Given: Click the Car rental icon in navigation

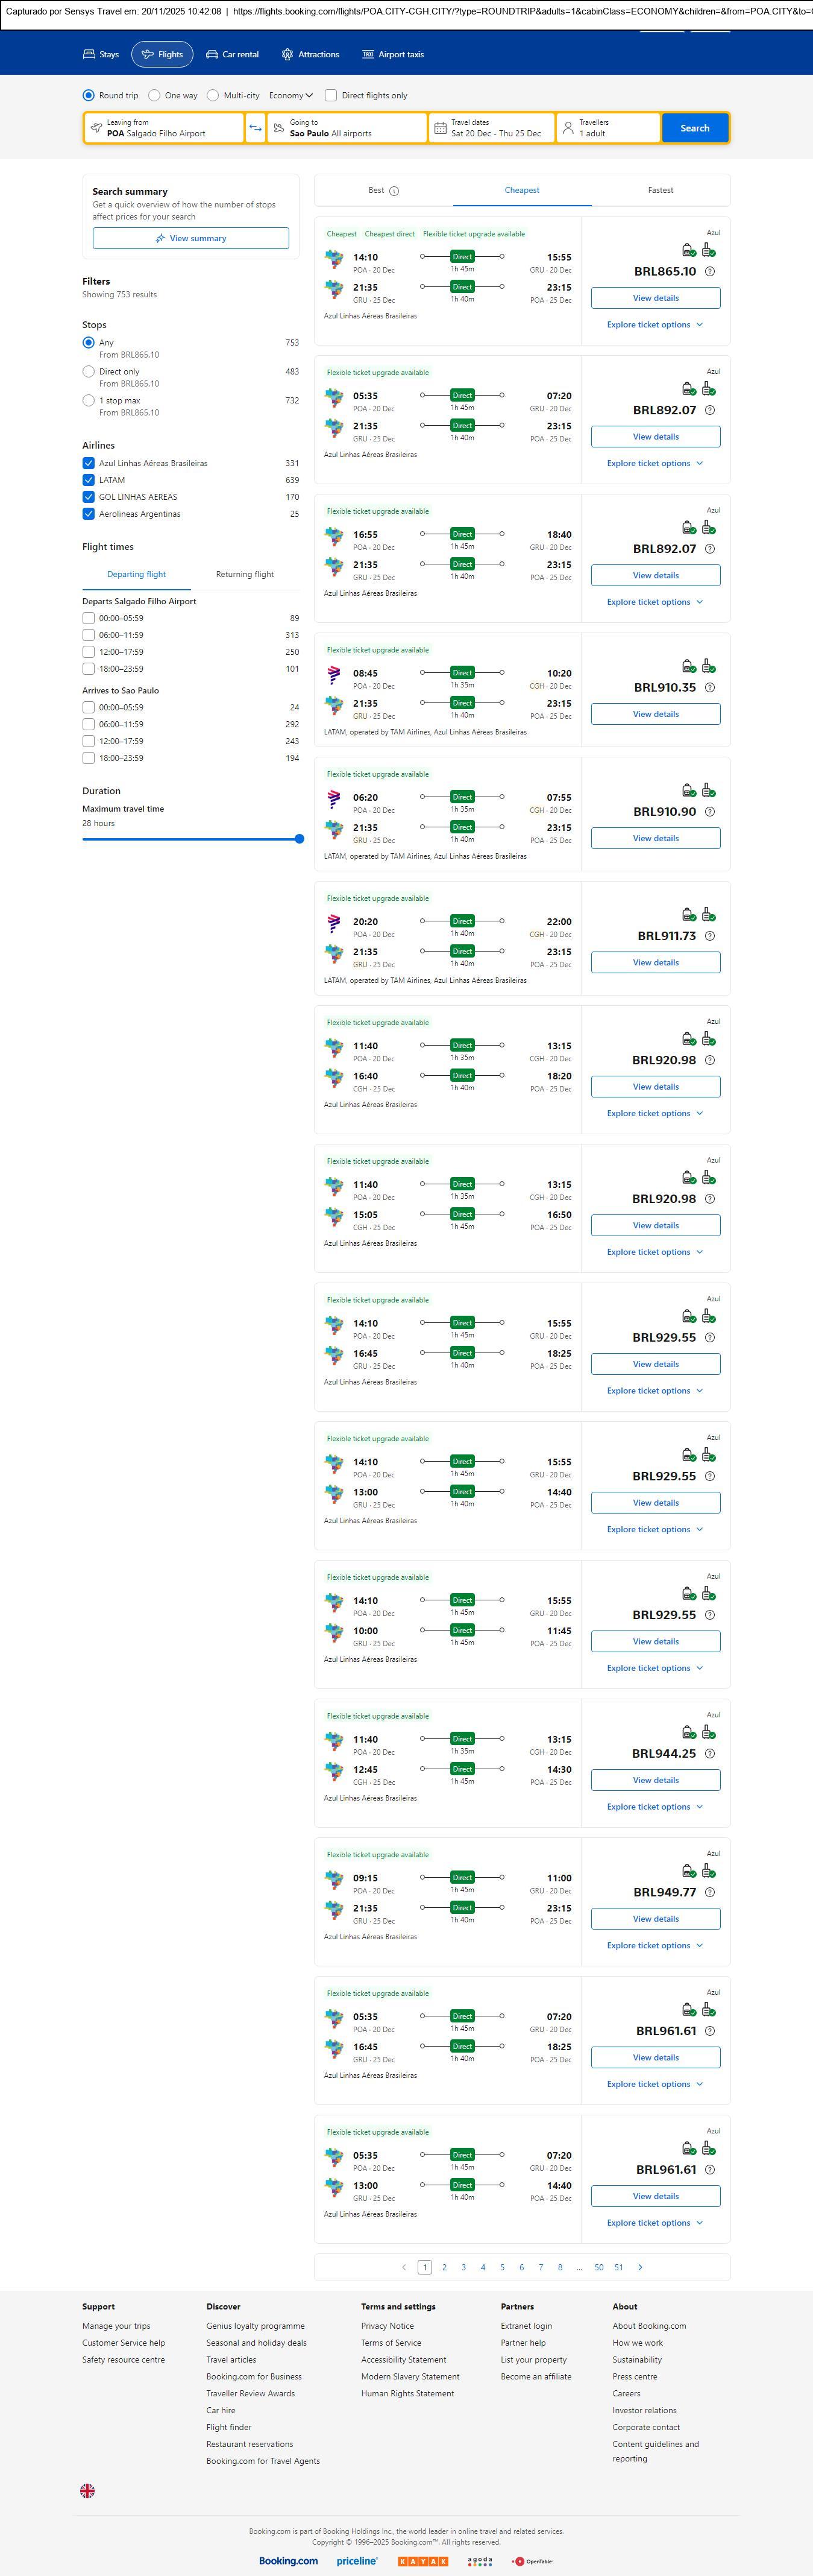Looking at the screenshot, I should 212,55.
